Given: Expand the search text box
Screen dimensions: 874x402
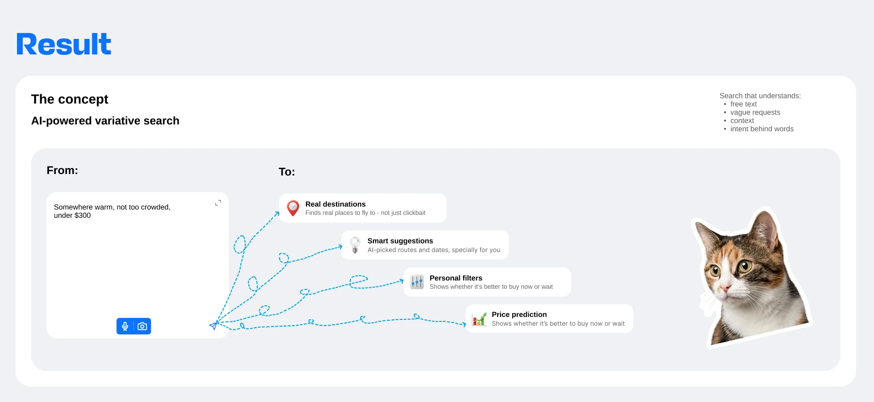Looking at the screenshot, I should (218, 203).
